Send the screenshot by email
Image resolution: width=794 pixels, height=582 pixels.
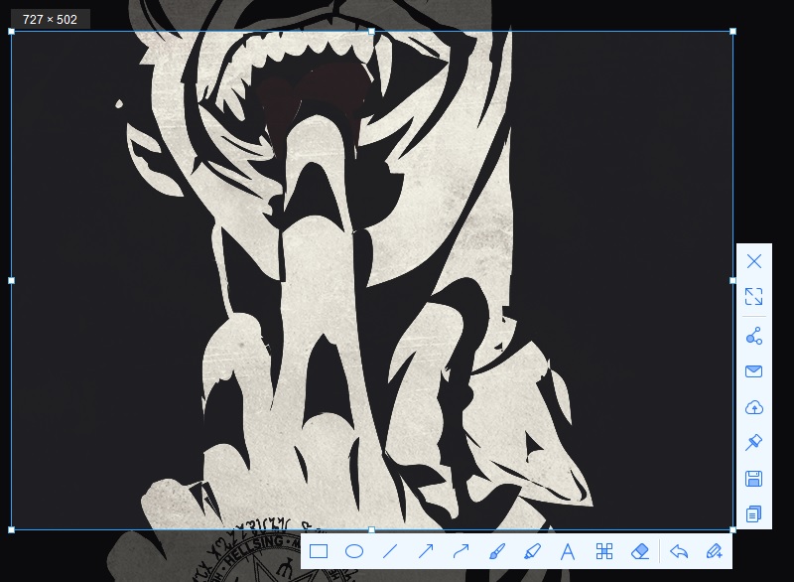tap(754, 371)
